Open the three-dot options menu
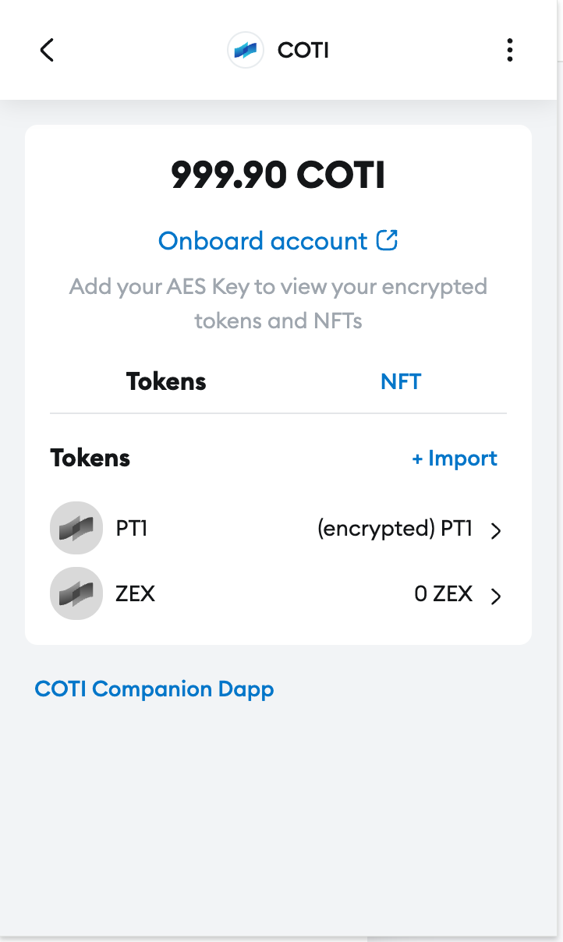The image size is (563, 942). click(x=509, y=50)
